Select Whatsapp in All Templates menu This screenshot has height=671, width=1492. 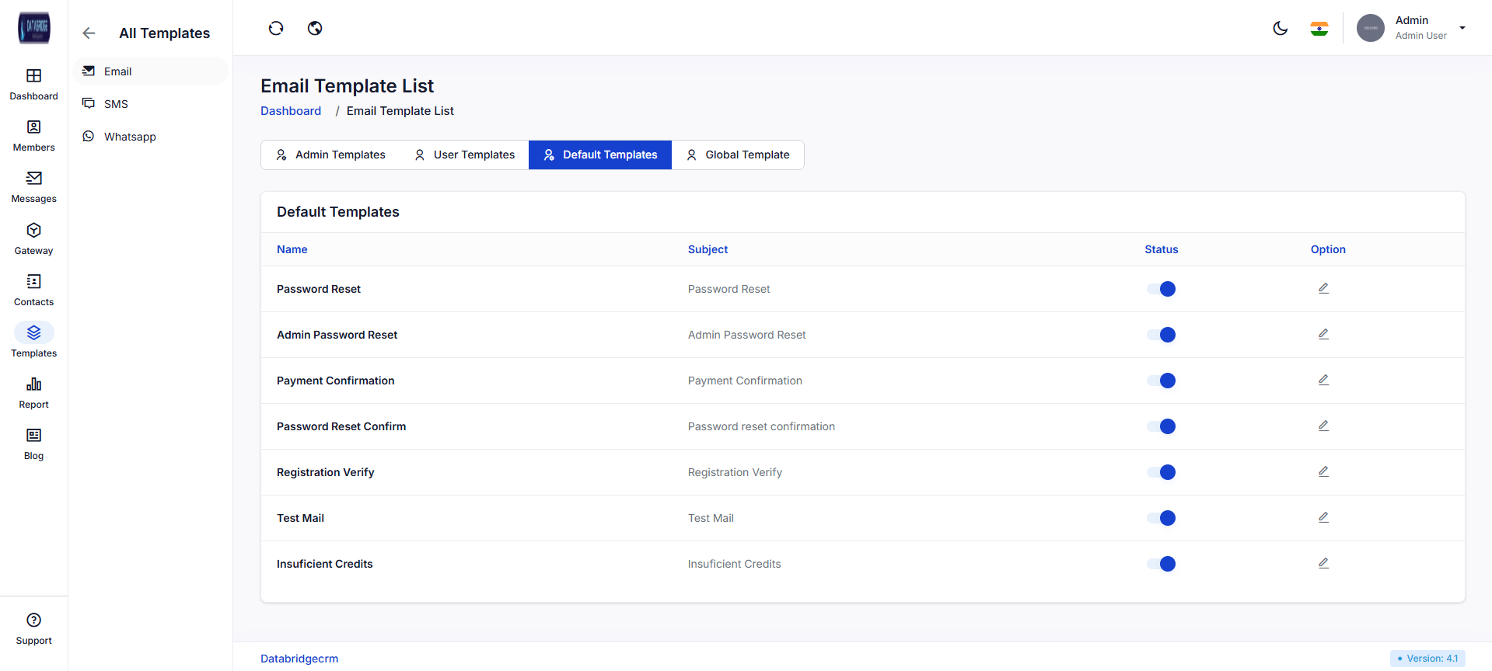[130, 137]
